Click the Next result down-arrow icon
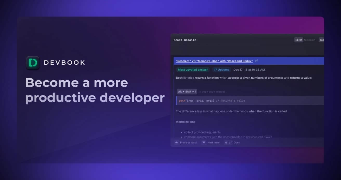341x180 pixels. click(x=204, y=142)
